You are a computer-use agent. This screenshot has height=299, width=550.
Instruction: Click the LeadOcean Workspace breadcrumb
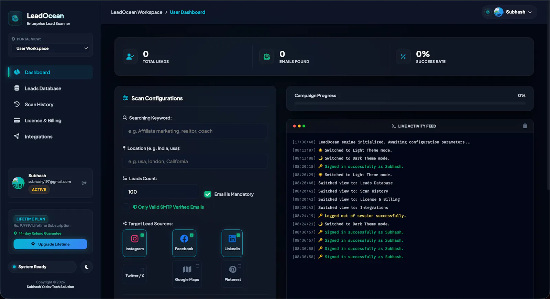click(x=137, y=12)
